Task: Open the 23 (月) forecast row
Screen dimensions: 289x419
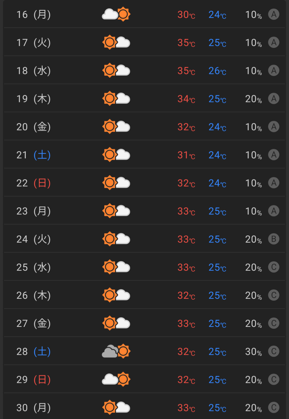Action: (144, 211)
